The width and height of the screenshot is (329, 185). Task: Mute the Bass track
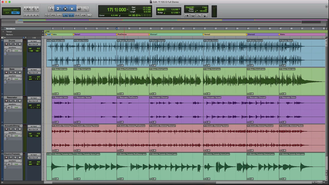[x=19, y=73]
